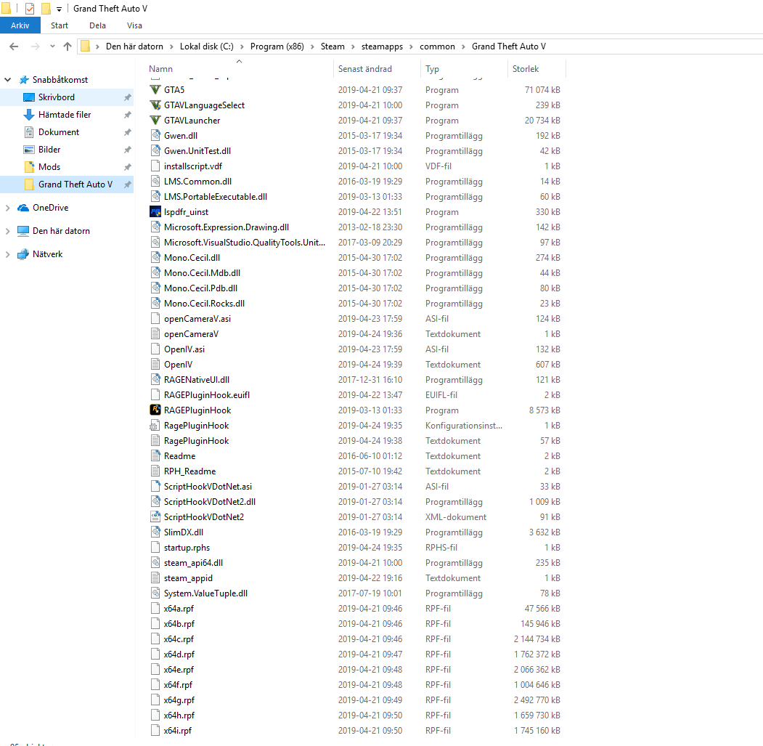Click the GTAVLauncher program icon
This screenshot has width=763, height=746.
click(155, 121)
